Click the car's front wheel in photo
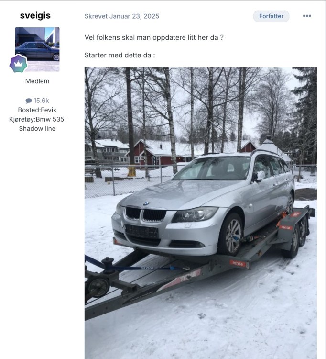The image size is (326, 359). click(230, 235)
